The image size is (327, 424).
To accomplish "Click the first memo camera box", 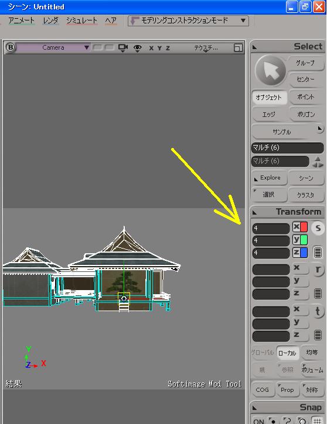I will point(97,47).
